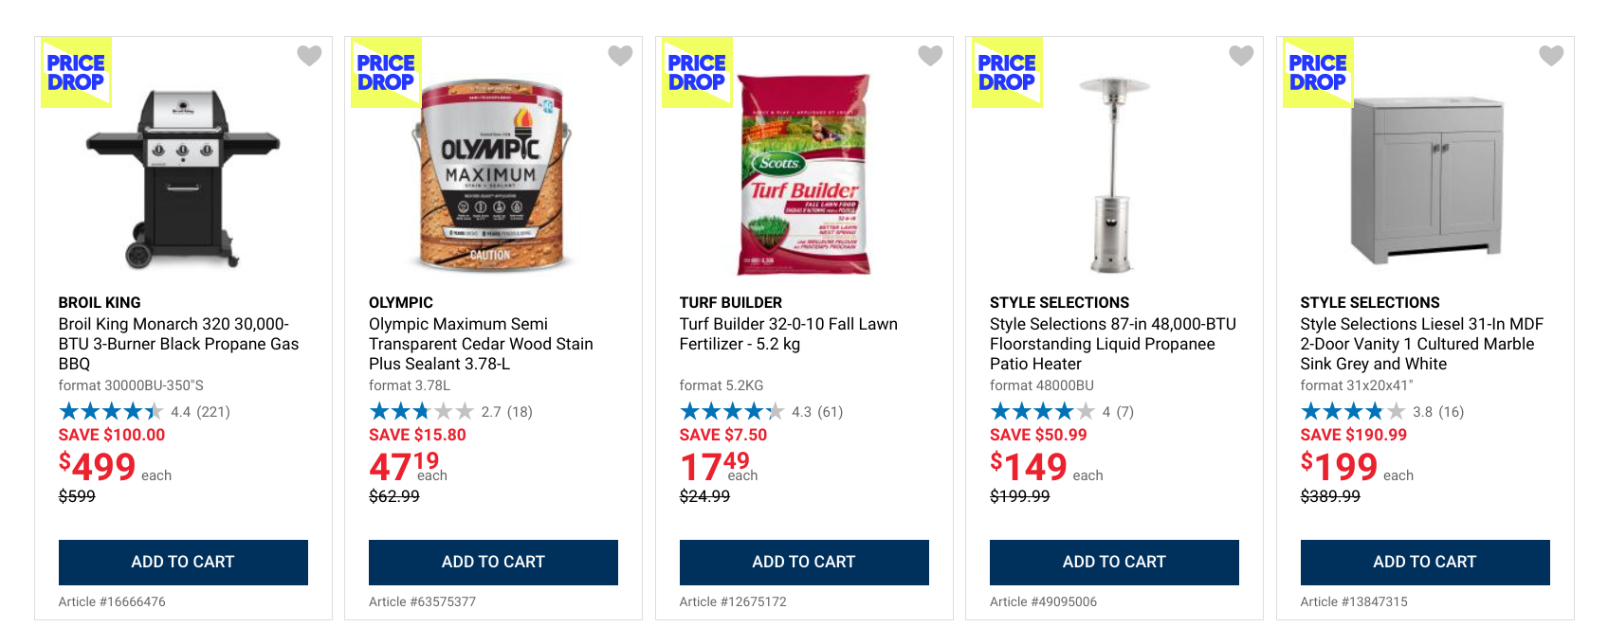Image resolution: width=1608 pixels, height=627 pixels.
Task: Open Olympic Maximum Semi Transparent stain title link
Action: pos(481,344)
